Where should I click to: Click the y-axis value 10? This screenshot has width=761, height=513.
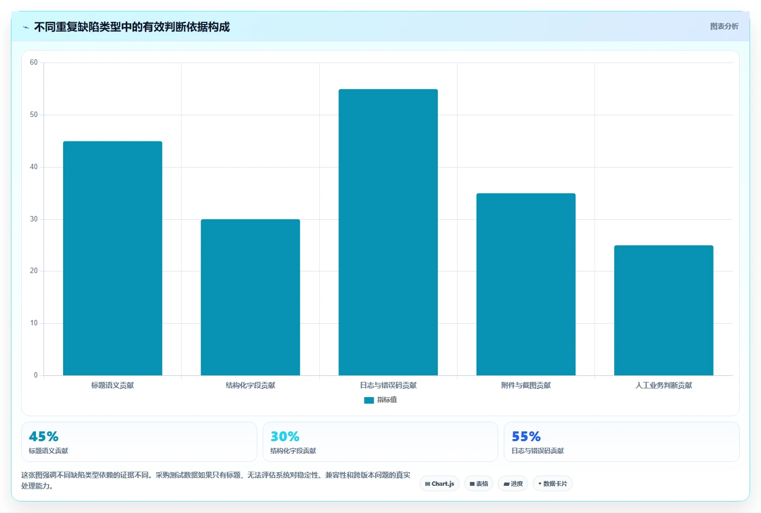(x=34, y=323)
